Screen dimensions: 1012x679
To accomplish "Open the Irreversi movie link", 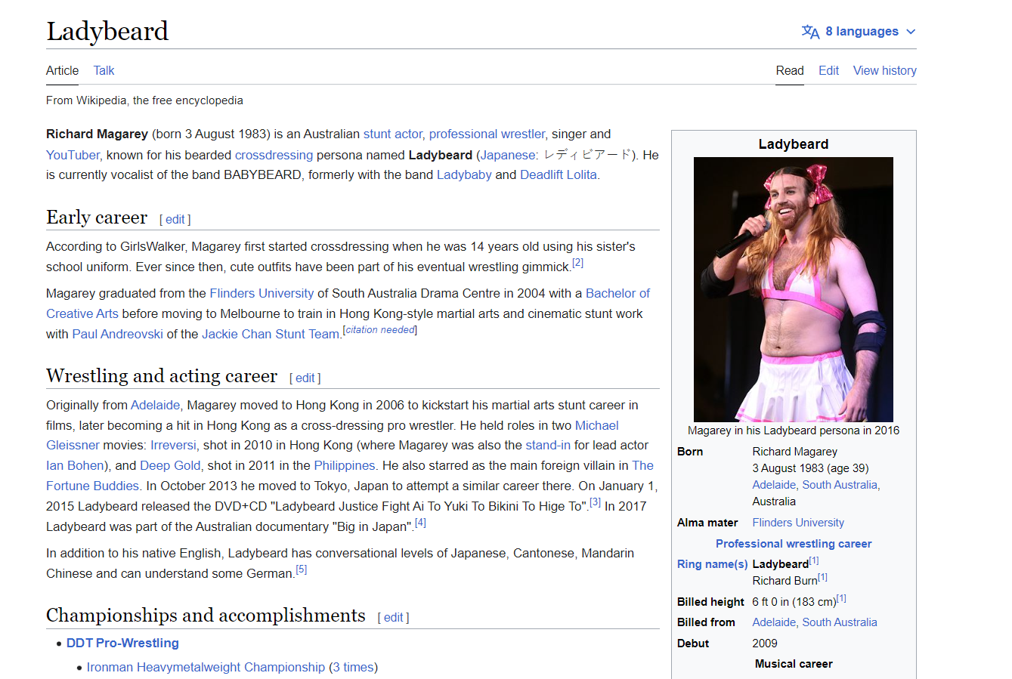I will pyautogui.click(x=173, y=445).
